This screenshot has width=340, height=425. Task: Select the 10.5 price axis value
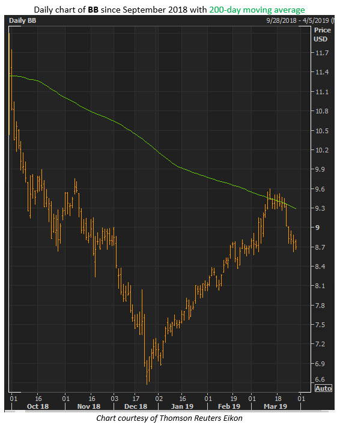(x=322, y=131)
